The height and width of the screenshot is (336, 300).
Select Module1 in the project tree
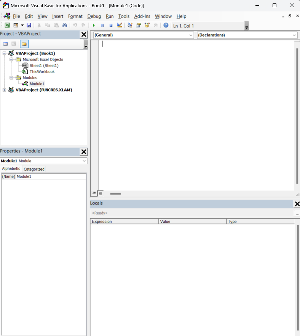37,84
